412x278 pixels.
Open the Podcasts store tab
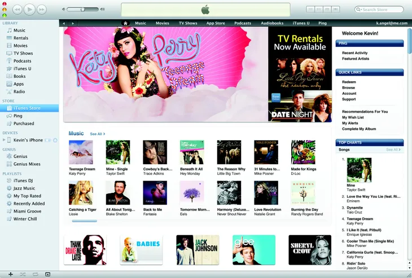point(243,23)
